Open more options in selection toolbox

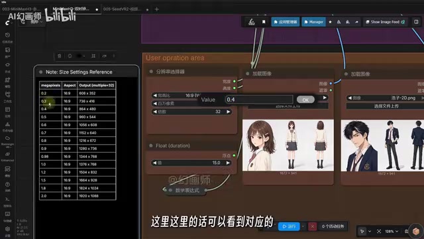(114, 56)
